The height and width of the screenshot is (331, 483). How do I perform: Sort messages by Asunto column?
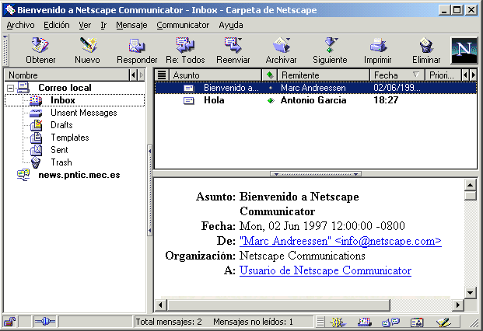215,75
